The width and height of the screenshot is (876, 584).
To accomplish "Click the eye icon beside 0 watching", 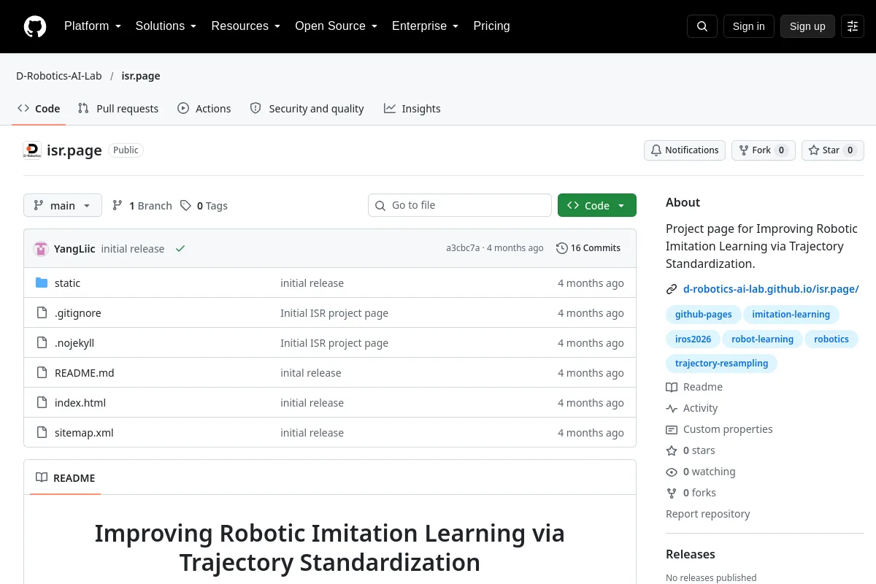I will tap(672, 472).
